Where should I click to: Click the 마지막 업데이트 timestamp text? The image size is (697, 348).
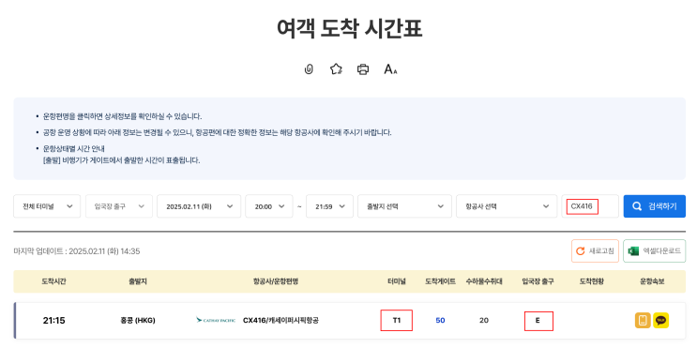77,251
